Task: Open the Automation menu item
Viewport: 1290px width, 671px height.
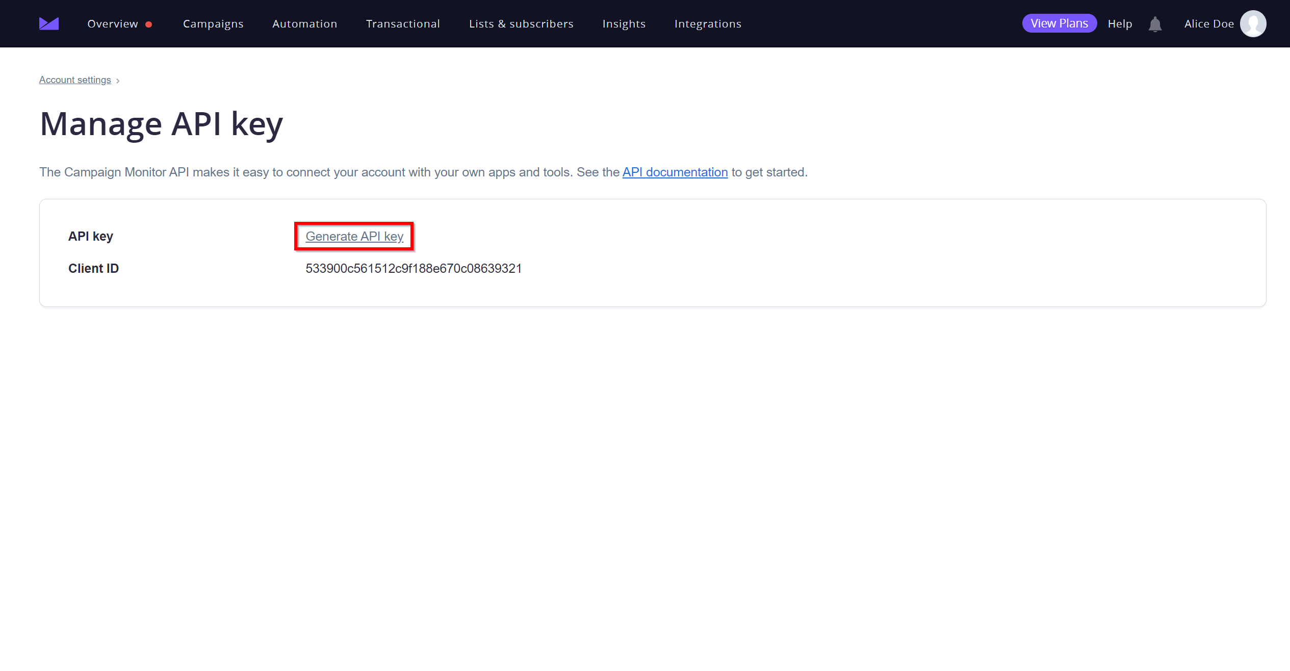Action: pos(304,23)
